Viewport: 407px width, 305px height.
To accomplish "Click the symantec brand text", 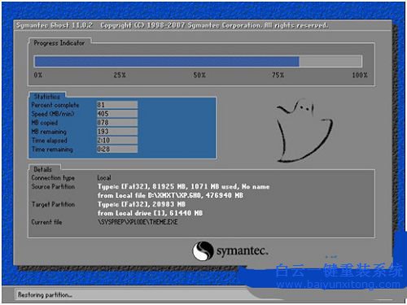I will pyautogui.click(x=242, y=251).
